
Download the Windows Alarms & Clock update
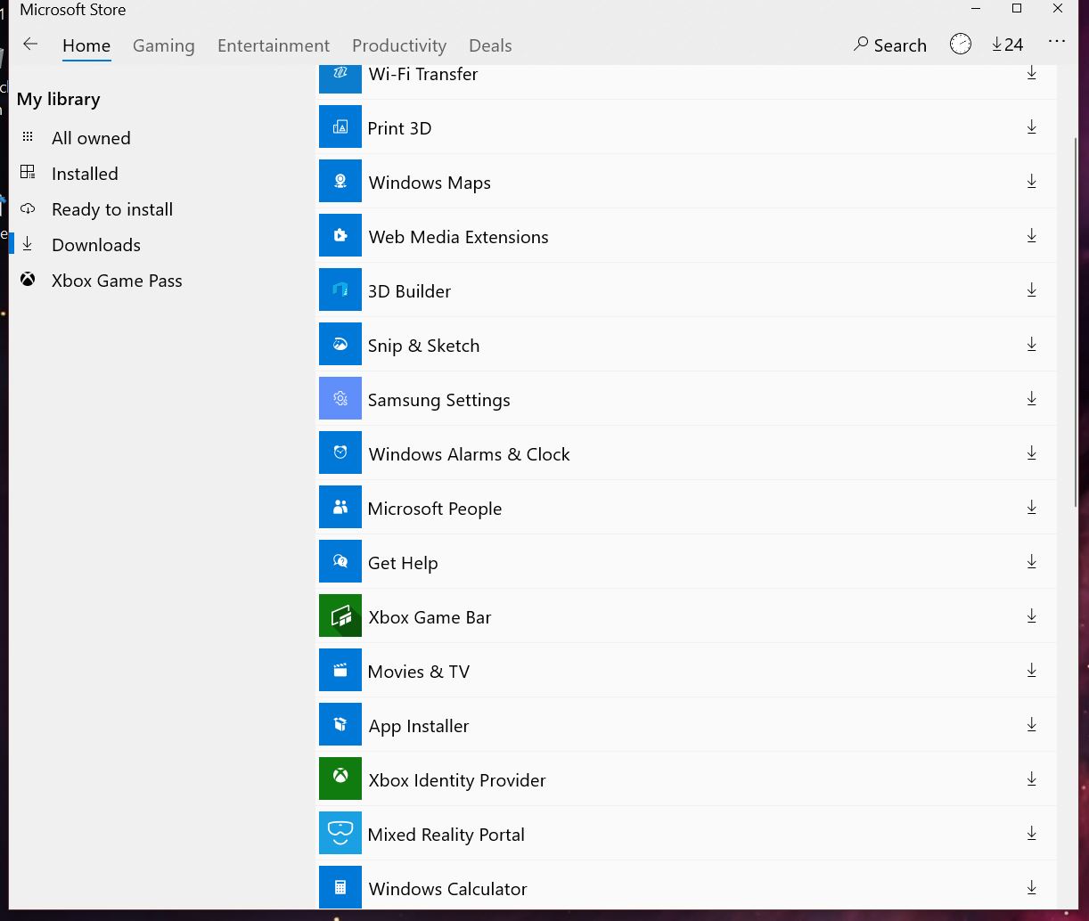pyautogui.click(x=1031, y=453)
